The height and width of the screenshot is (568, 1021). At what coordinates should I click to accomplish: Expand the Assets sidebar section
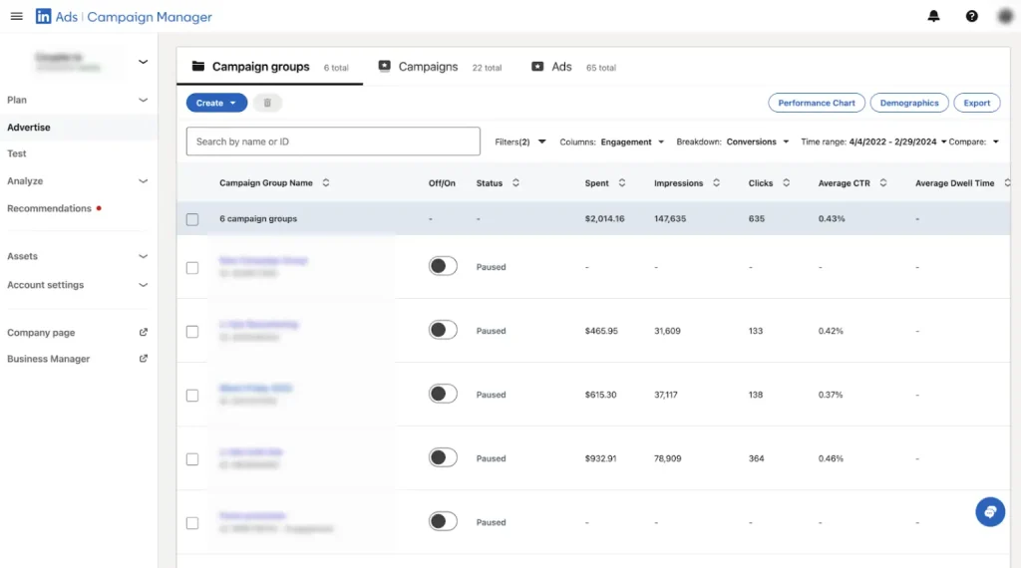click(x=144, y=256)
